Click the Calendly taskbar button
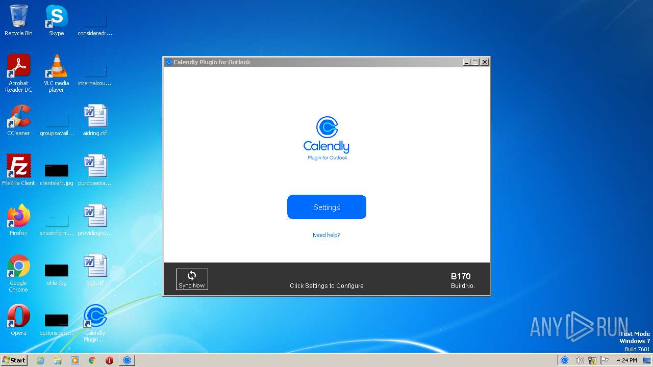The image size is (653, 367). pos(127,360)
